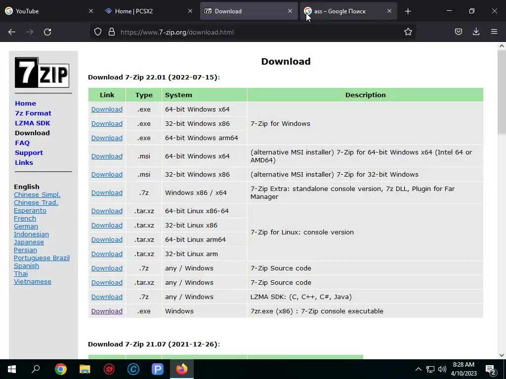This screenshot has height=379, width=506.
Task: Open the red gear app in taskbar
Action: tap(109, 369)
